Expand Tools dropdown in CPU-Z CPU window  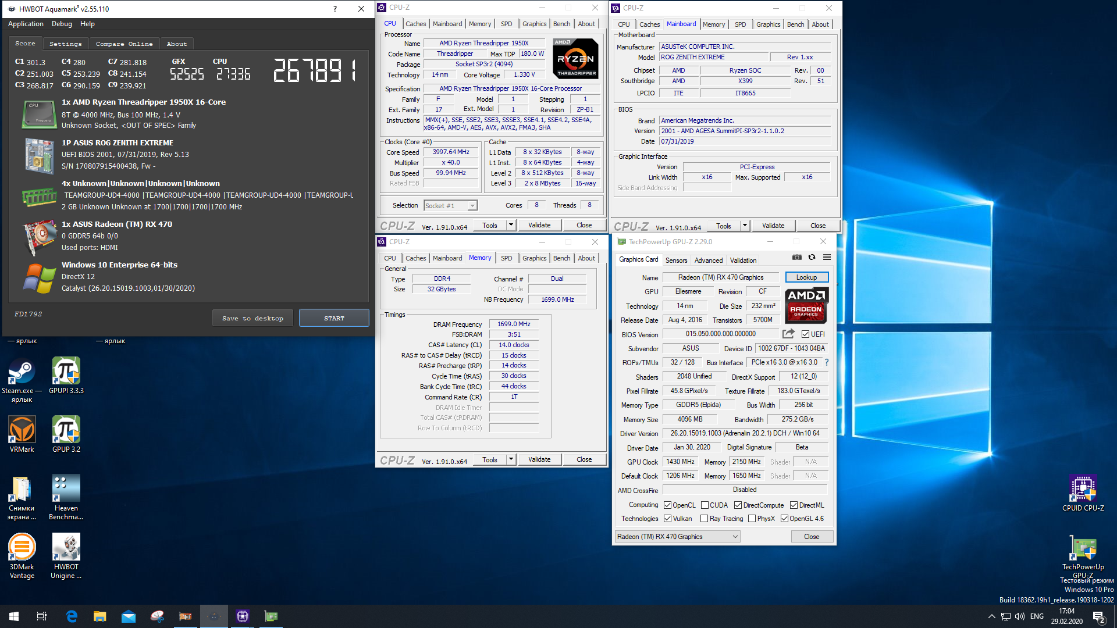point(511,225)
